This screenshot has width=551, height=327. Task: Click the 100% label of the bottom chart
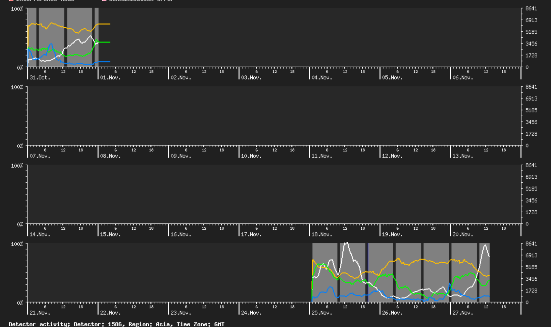pos(17,244)
